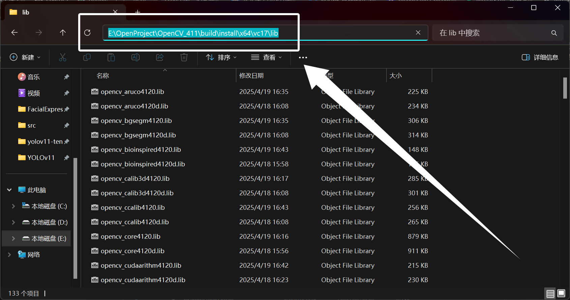This screenshot has width=570, height=300.
Task: Select file opencv_ccalib4120d.lib
Action: pyautogui.click(x=135, y=222)
